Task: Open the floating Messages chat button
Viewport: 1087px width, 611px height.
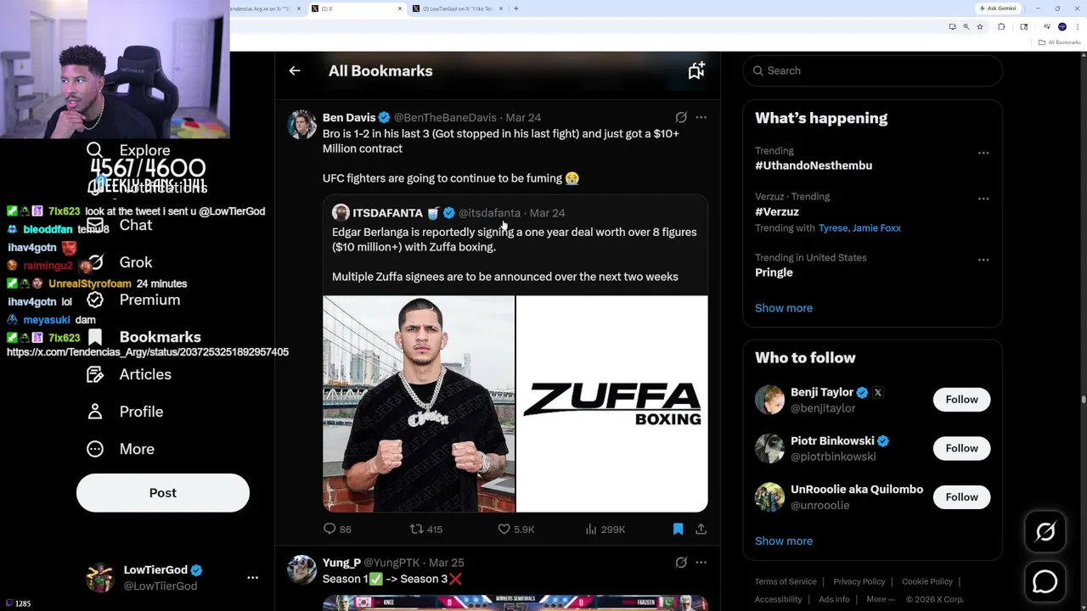Action: tap(1045, 581)
